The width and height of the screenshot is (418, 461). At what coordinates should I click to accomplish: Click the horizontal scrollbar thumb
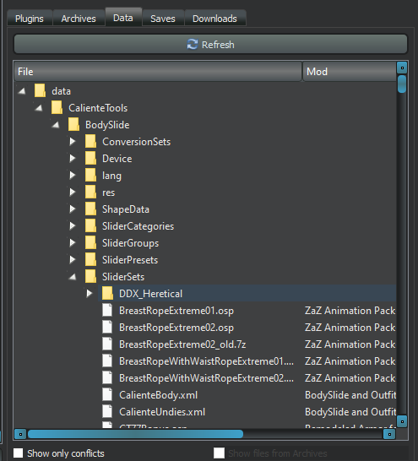coord(135,434)
